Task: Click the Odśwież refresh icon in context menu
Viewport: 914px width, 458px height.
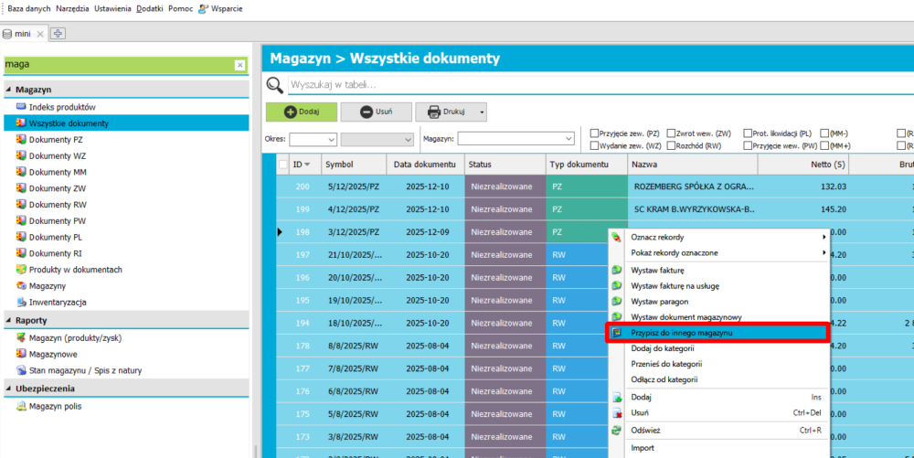Action: tap(617, 430)
